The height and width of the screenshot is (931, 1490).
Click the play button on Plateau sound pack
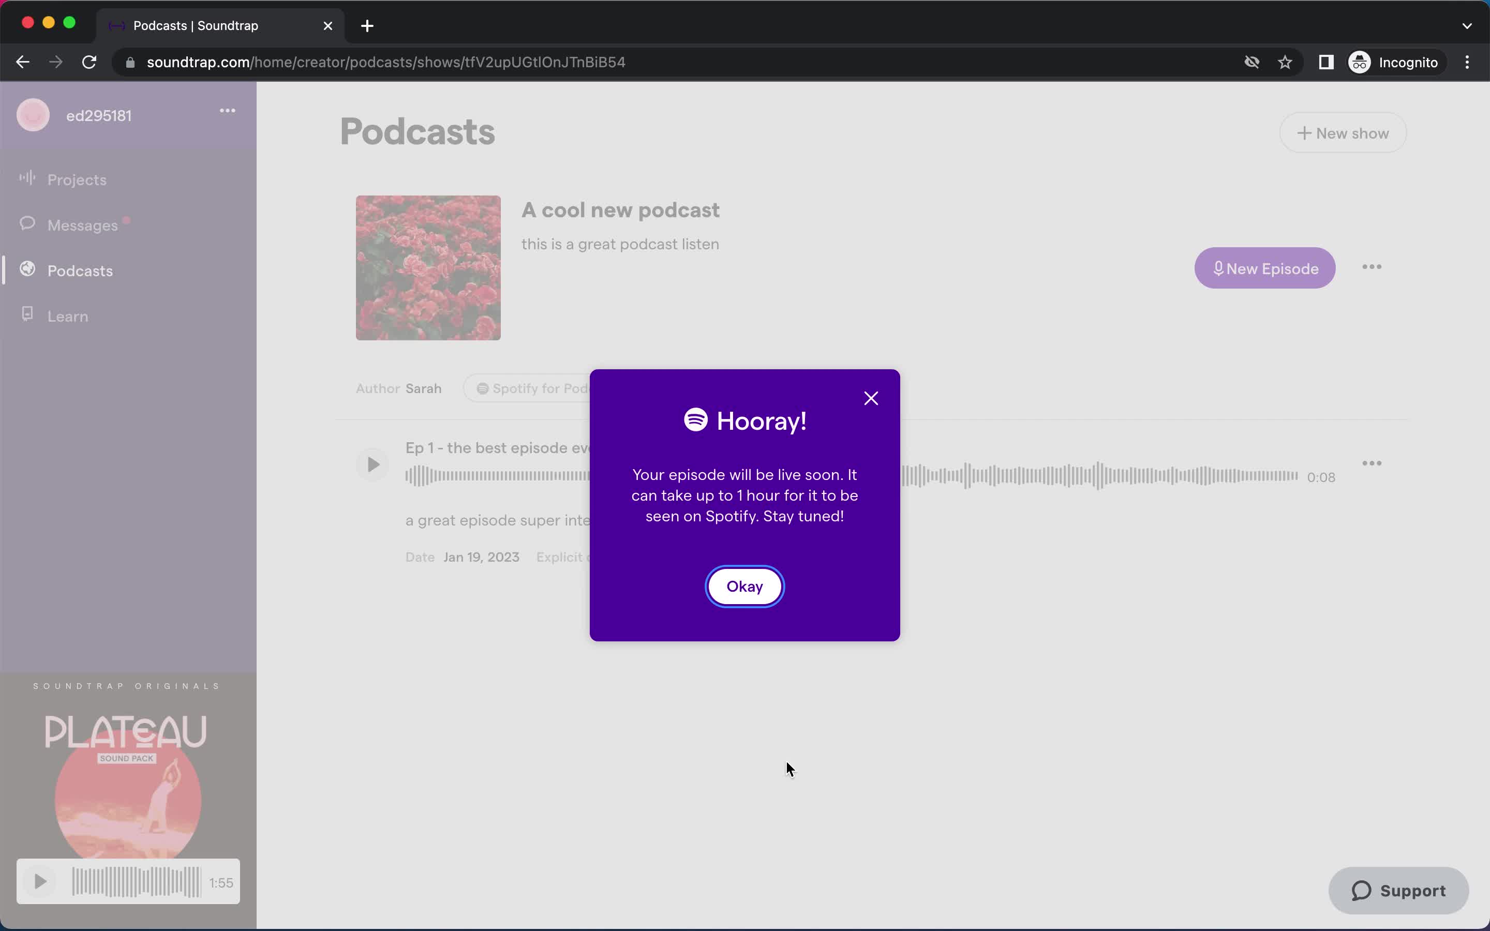click(40, 882)
